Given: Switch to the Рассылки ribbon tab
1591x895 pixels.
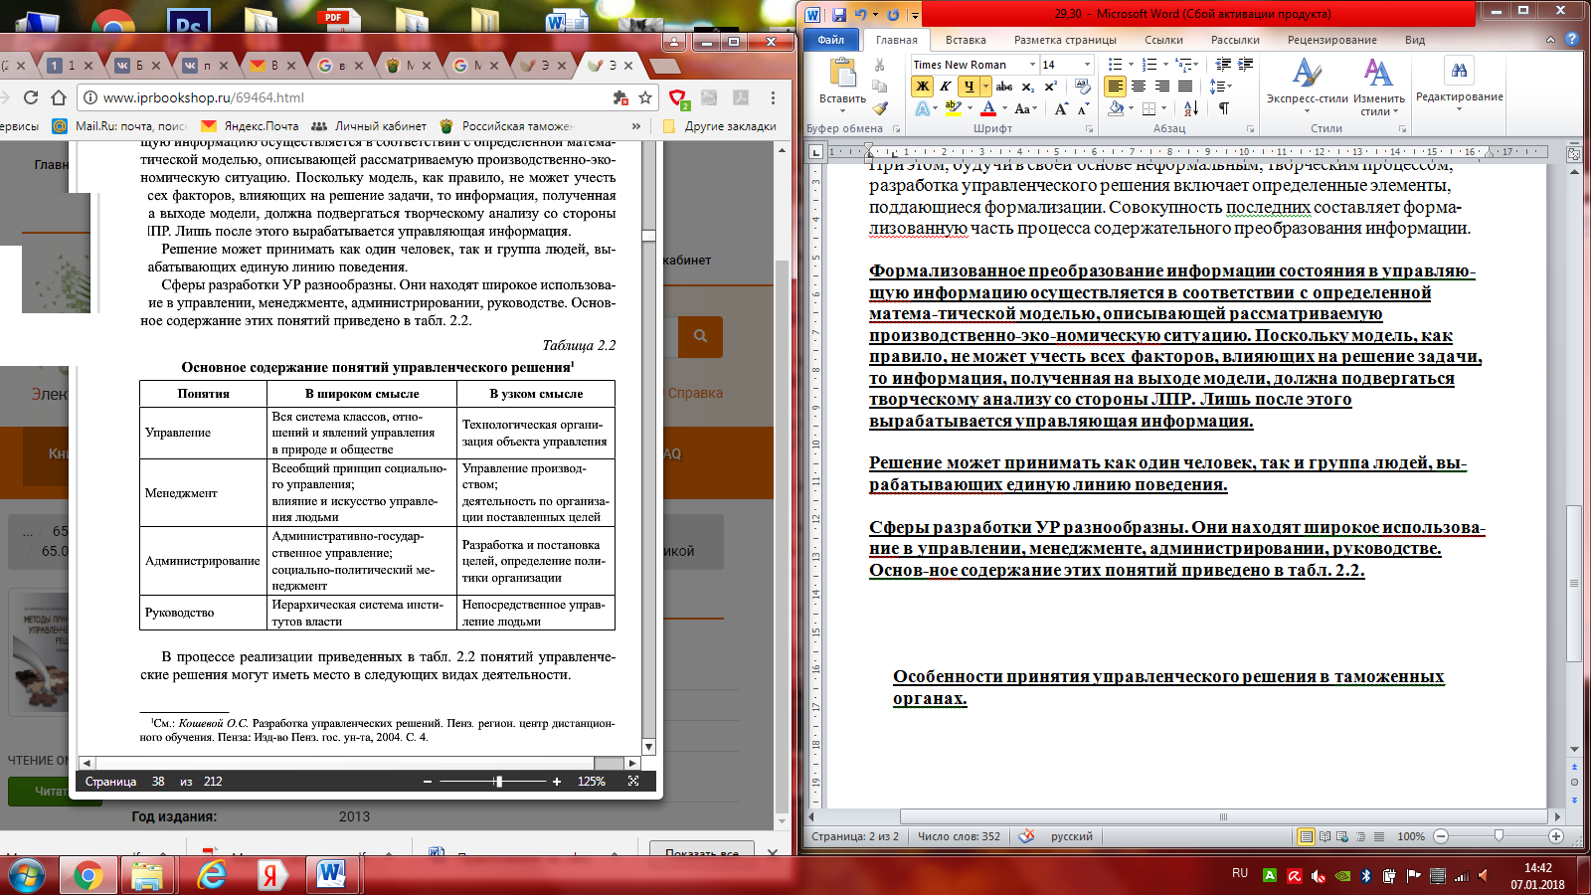Looking at the screenshot, I should point(1235,40).
